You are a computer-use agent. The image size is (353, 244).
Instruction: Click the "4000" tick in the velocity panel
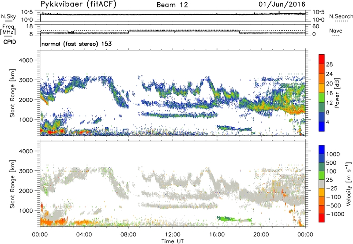coord(26,151)
